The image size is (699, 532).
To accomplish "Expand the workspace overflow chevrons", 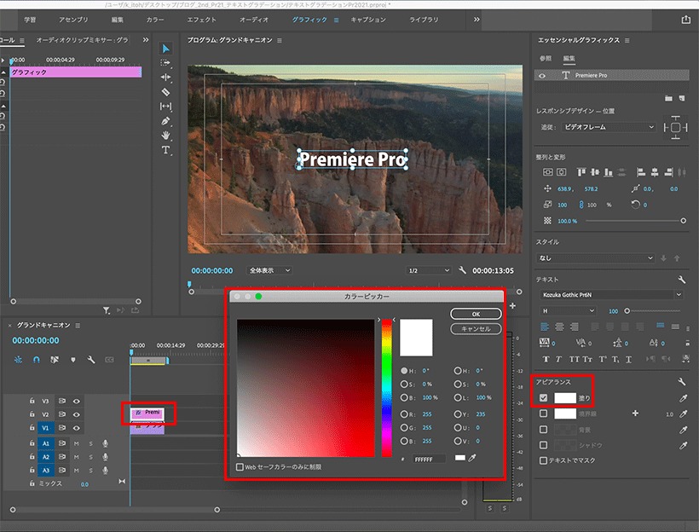I will [x=477, y=20].
